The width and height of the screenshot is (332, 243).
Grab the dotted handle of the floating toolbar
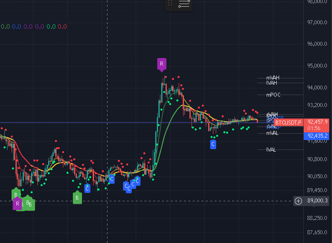click(x=170, y=3)
